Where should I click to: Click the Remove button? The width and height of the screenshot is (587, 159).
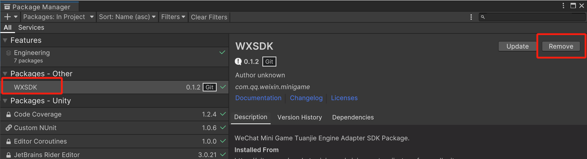coord(561,46)
